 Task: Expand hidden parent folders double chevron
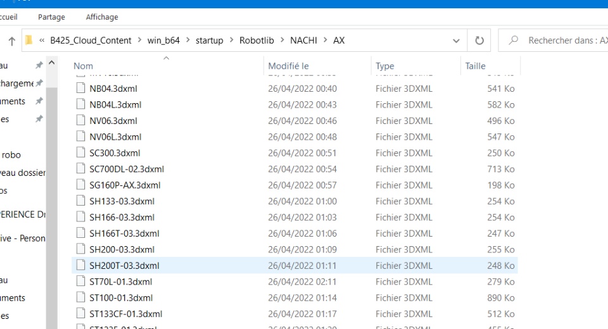[42, 40]
